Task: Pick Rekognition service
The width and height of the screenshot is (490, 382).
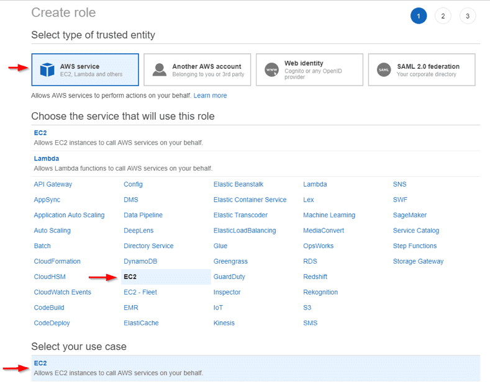Action: (320, 292)
